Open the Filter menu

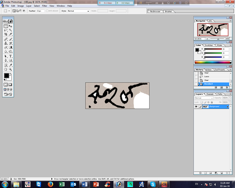click(x=44, y=6)
